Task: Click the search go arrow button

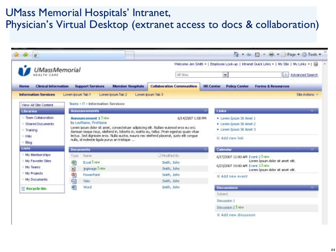Action: pos(286,74)
